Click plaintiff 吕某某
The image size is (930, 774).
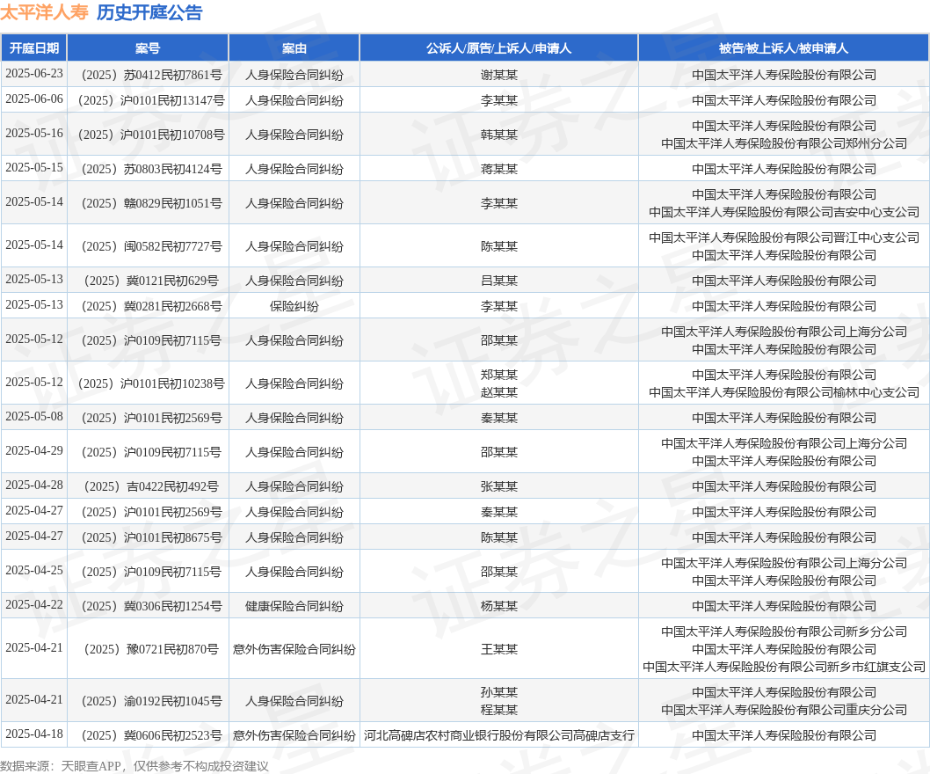(498, 281)
